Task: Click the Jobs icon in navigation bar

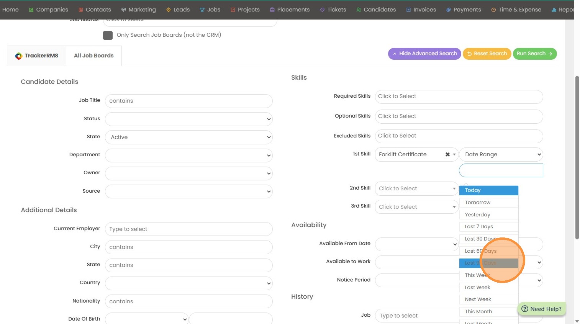Action: tap(202, 10)
